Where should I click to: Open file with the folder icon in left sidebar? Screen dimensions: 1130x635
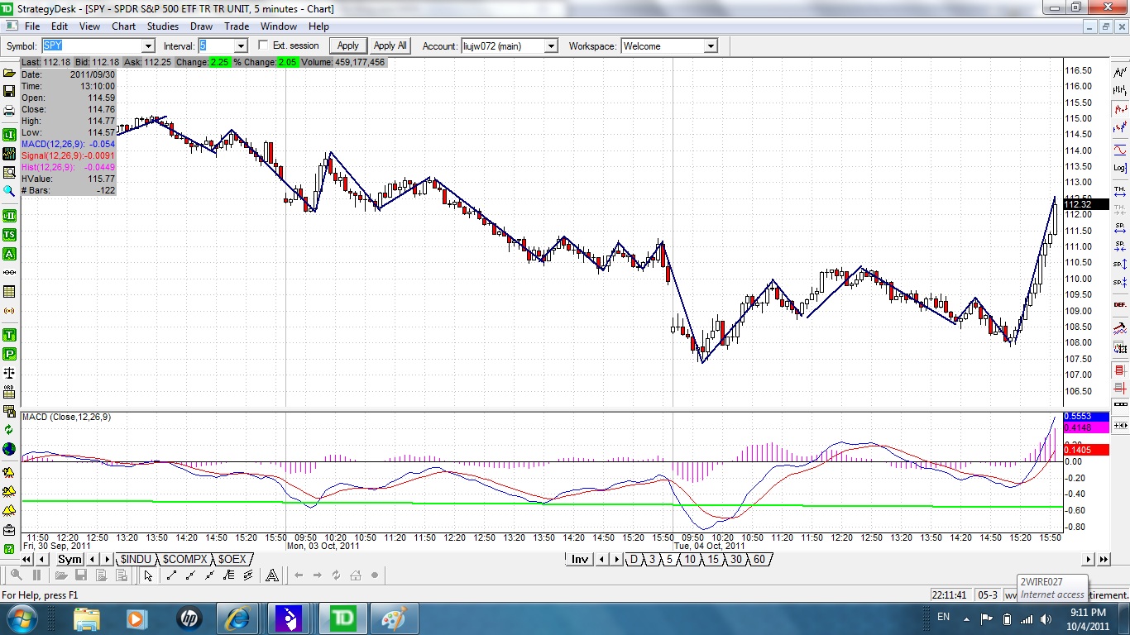click(9, 73)
